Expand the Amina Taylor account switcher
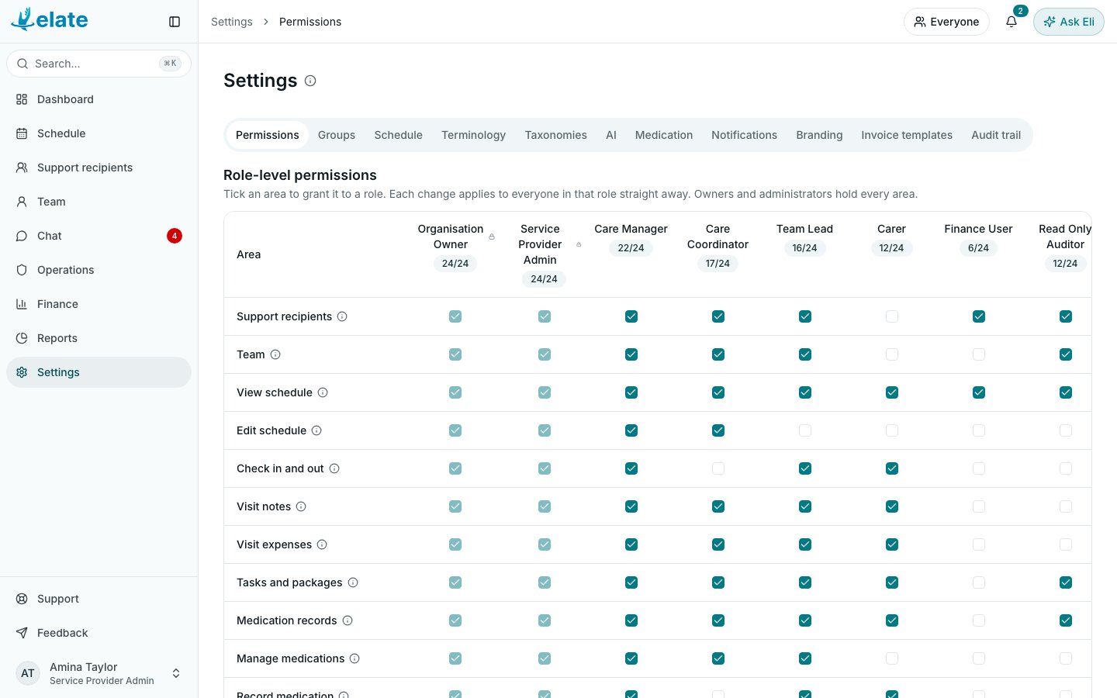This screenshot has width=1117, height=698. [99, 673]
